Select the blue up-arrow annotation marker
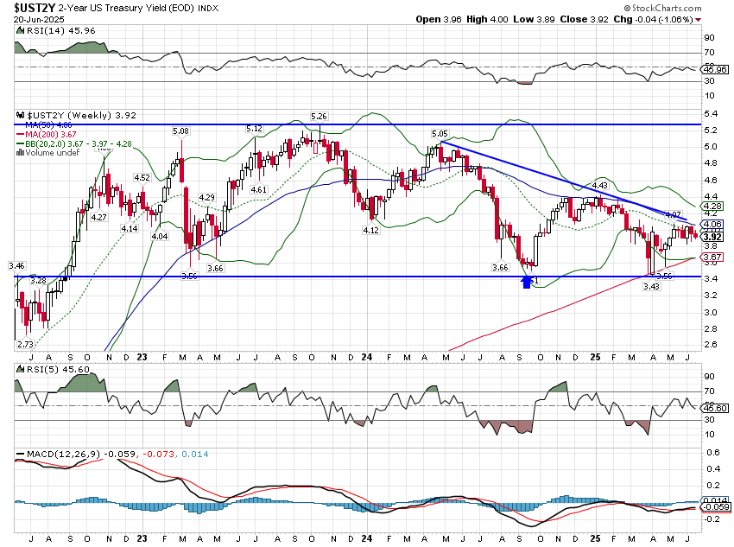Viewport: 734px width, 547px height. coord(526,282)
